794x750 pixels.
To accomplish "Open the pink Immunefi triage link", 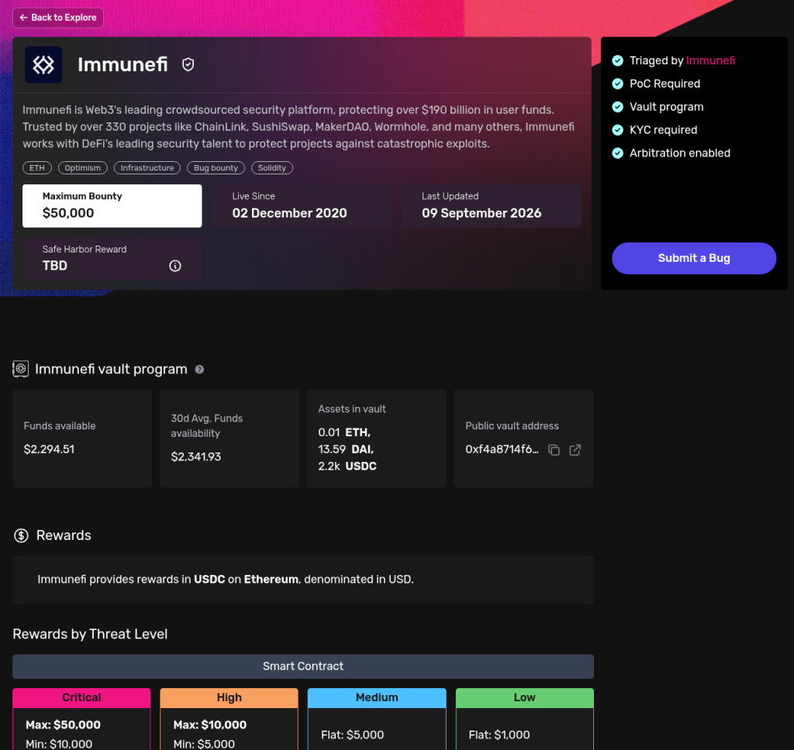I will pos(710,60).
